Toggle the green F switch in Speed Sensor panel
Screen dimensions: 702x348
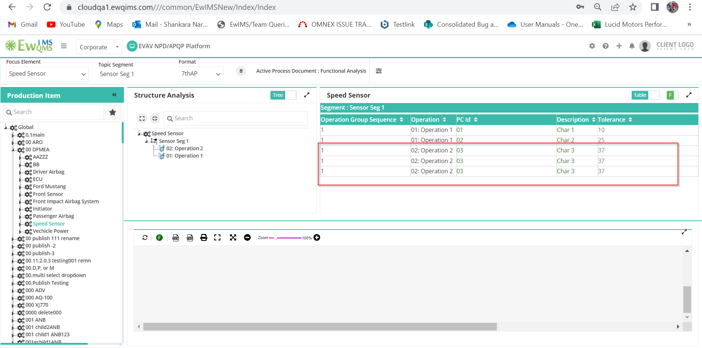tap(672, 95)
